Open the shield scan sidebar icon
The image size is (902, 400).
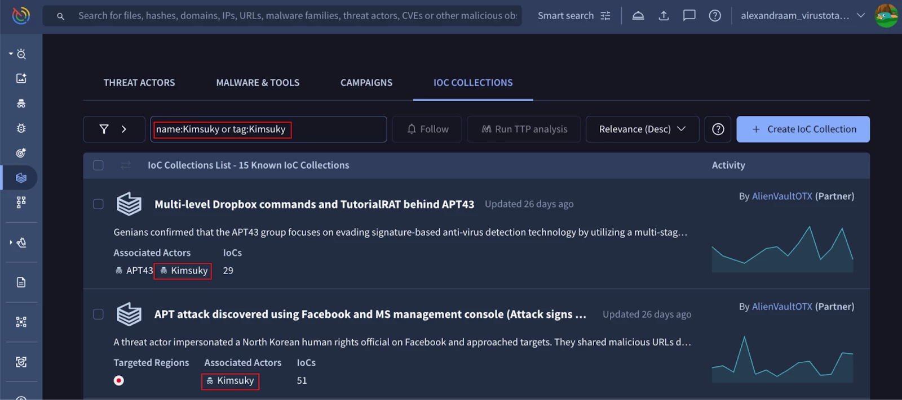(x=21, y=362)
